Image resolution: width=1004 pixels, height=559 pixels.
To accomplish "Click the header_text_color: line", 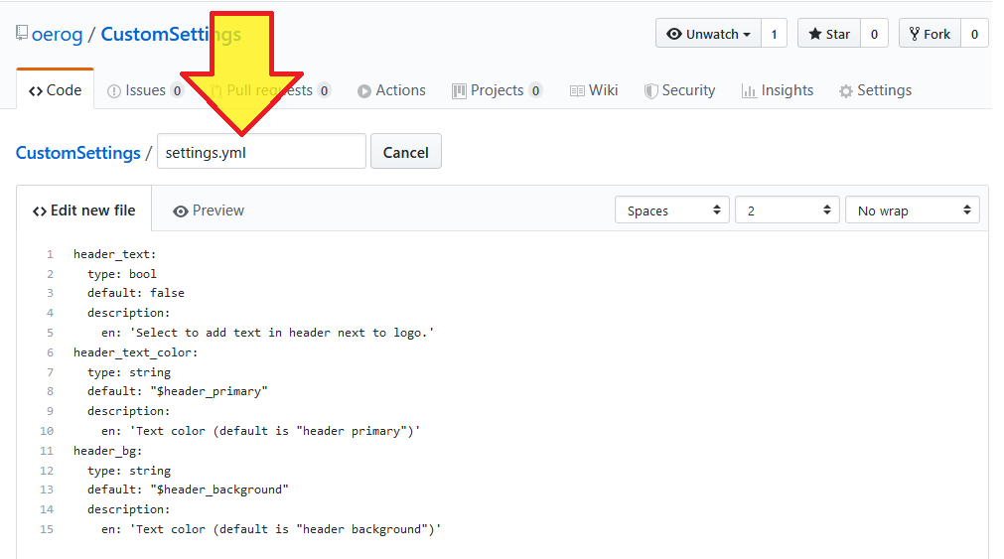I will 136,352.
